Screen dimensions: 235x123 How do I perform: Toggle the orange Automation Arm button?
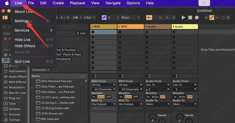212,17
